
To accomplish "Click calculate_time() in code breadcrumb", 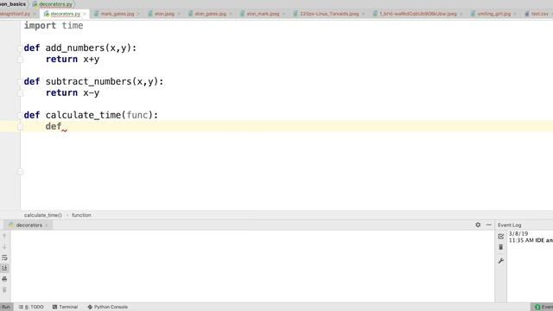I will [x=42, y=215].
